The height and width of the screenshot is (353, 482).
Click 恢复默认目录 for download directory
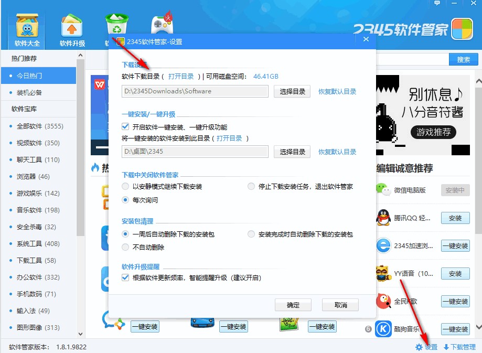coord(337,91)
